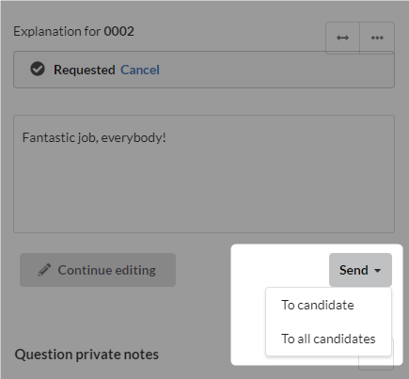Click the Requested status label

[x=85, y=70]
